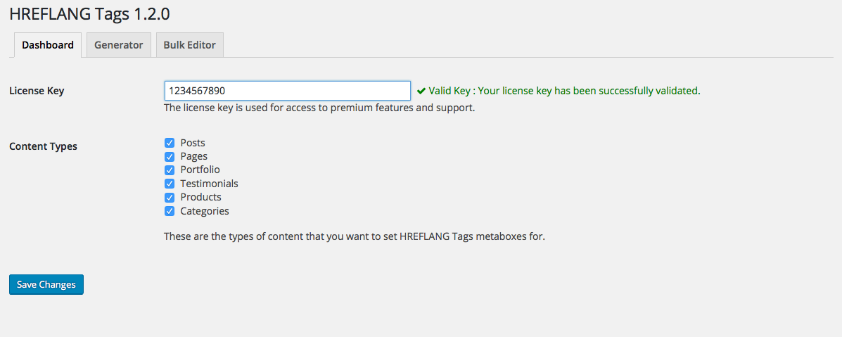Disable the Portfolio content type checkbox
842x337 pixels.
coord(170,170)
